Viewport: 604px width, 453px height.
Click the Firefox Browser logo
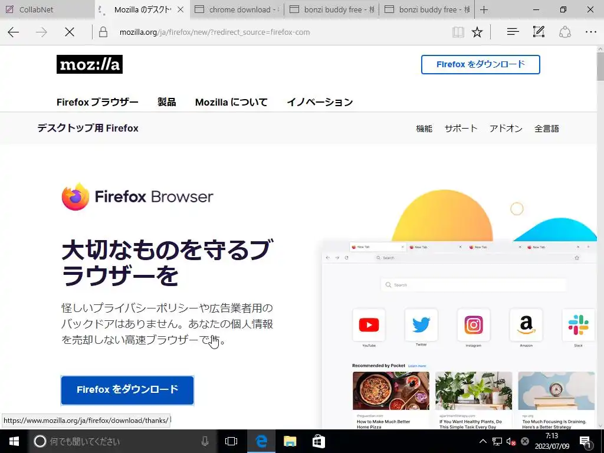(137, 196)
